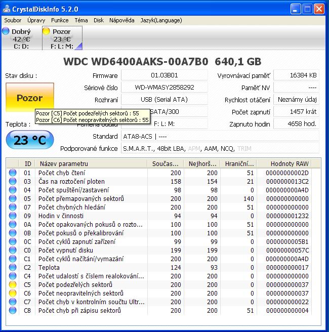
Task: Click the blue status icon for attribute C2 Teplota
Action: tap(13, 267)
